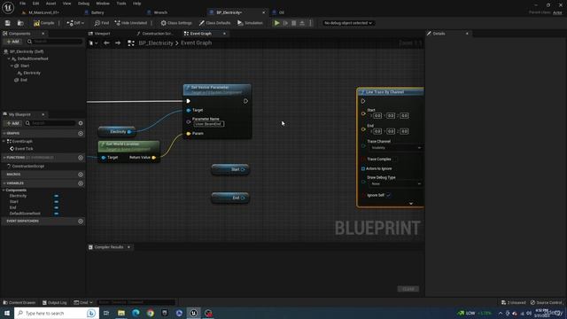The height and width of the screenshot is (319, 567).
Task: Expand Line Trace node advanced pins arrow
Action: 411,204
